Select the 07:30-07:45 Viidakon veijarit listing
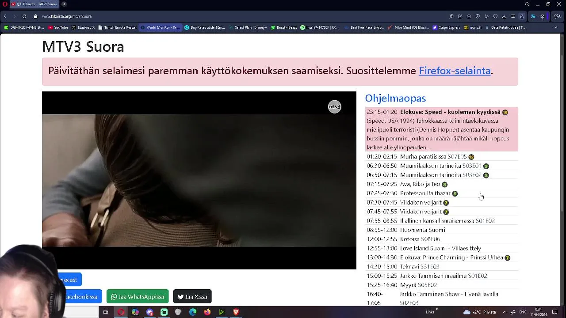This screenshot has height=318, width=566. click(x=442, y=202)
